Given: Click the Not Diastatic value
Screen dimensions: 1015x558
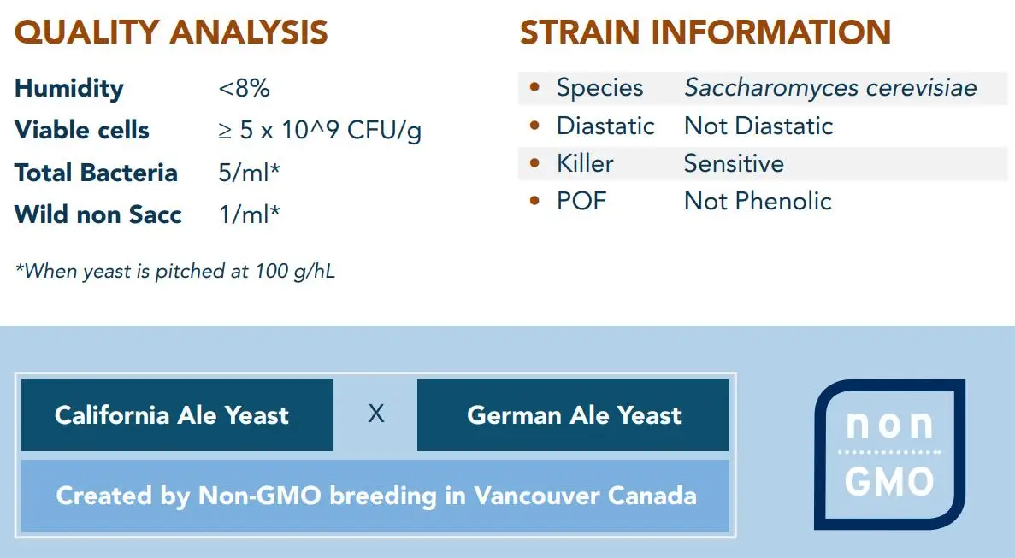Looking at the screenshot, I should pyautogui.click(x=758, y=126).
